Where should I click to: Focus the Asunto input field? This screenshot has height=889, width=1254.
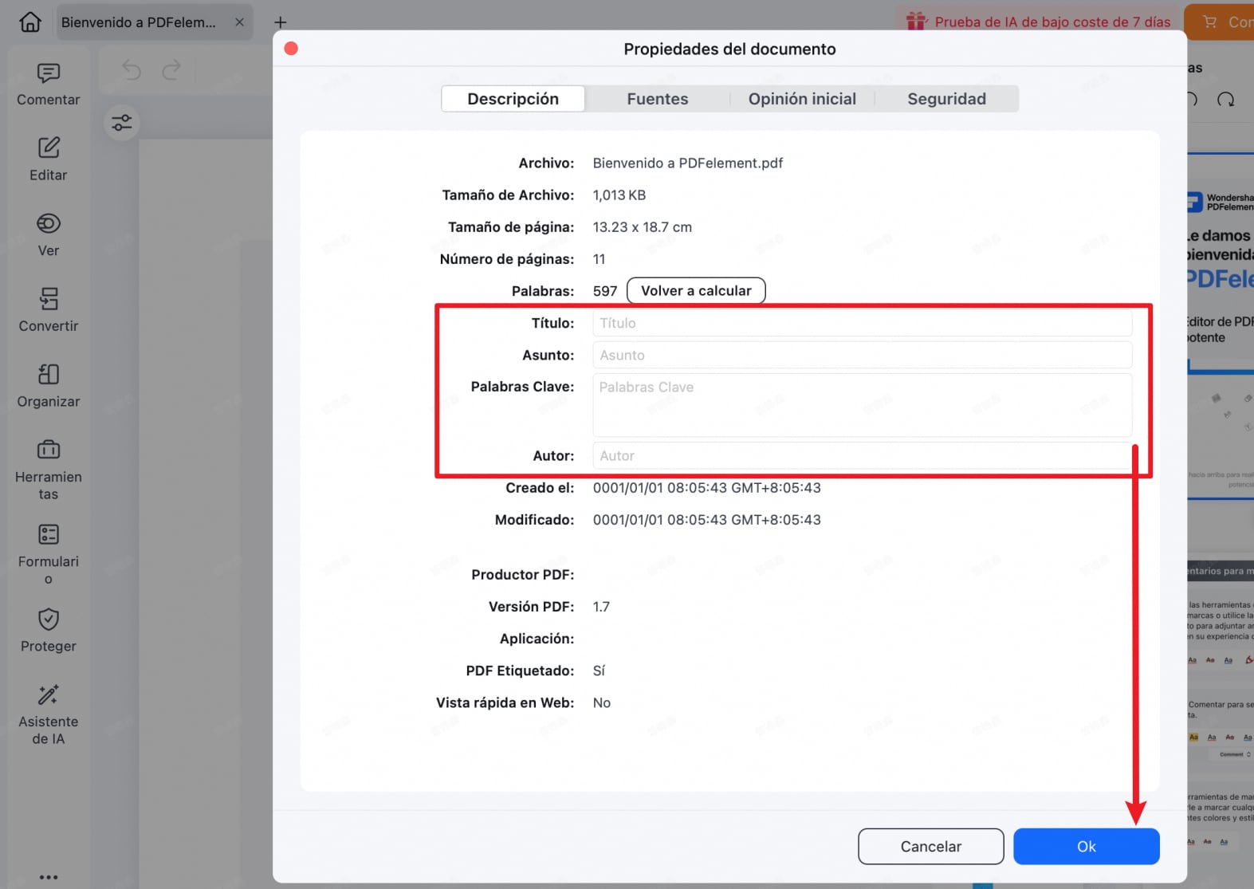click(863, 355)
